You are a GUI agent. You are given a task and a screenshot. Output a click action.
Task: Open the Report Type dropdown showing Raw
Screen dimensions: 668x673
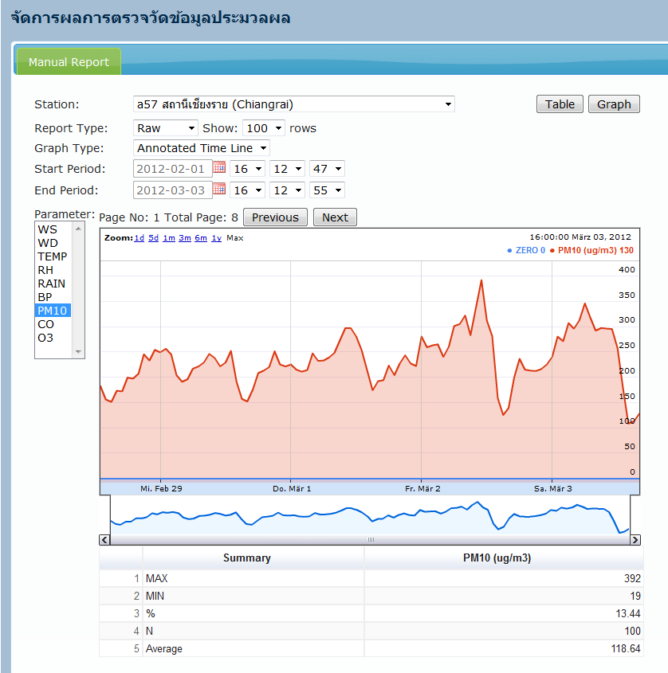tap(165, 128)
